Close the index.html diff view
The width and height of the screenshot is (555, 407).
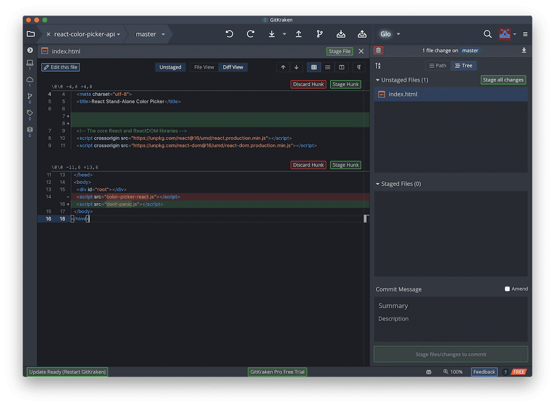pos(361,52)
